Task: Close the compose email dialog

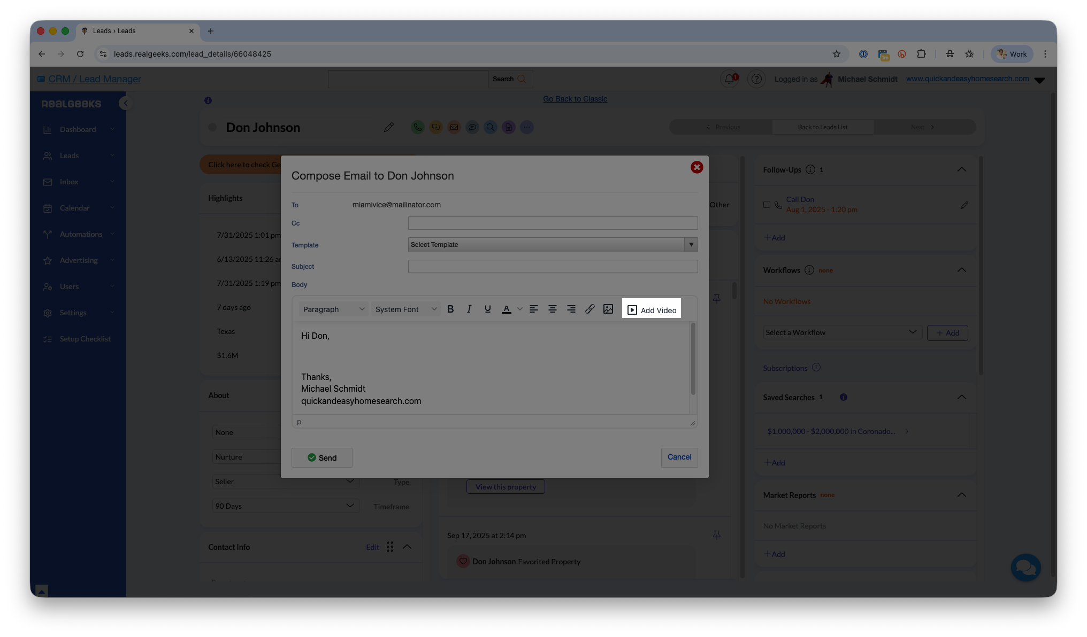Action: click(696, 167)
